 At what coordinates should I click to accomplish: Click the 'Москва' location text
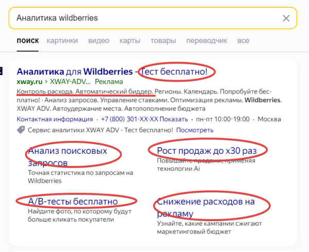pyautogui.click(x=269, y=119)
